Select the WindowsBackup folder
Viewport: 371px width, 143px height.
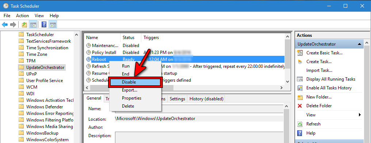point(42,133)
